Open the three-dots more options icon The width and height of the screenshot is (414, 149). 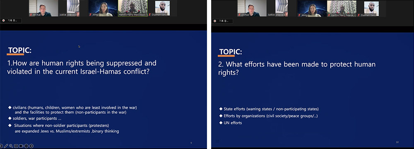click(26, 146)
